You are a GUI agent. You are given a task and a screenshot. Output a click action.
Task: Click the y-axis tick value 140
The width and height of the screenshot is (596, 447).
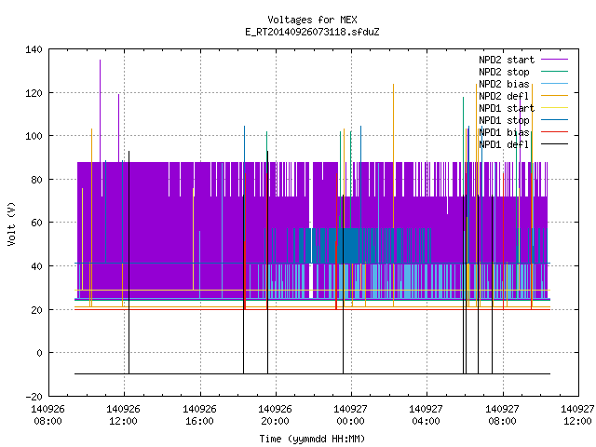(34, 49)
